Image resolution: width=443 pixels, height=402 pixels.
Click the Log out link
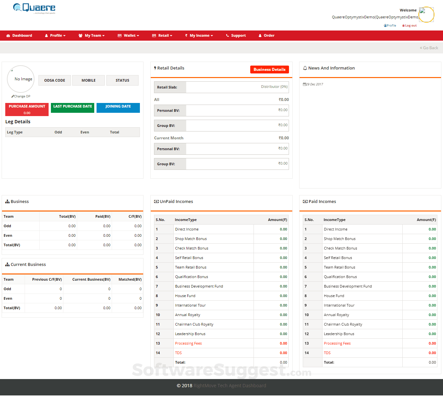(410, 26)
